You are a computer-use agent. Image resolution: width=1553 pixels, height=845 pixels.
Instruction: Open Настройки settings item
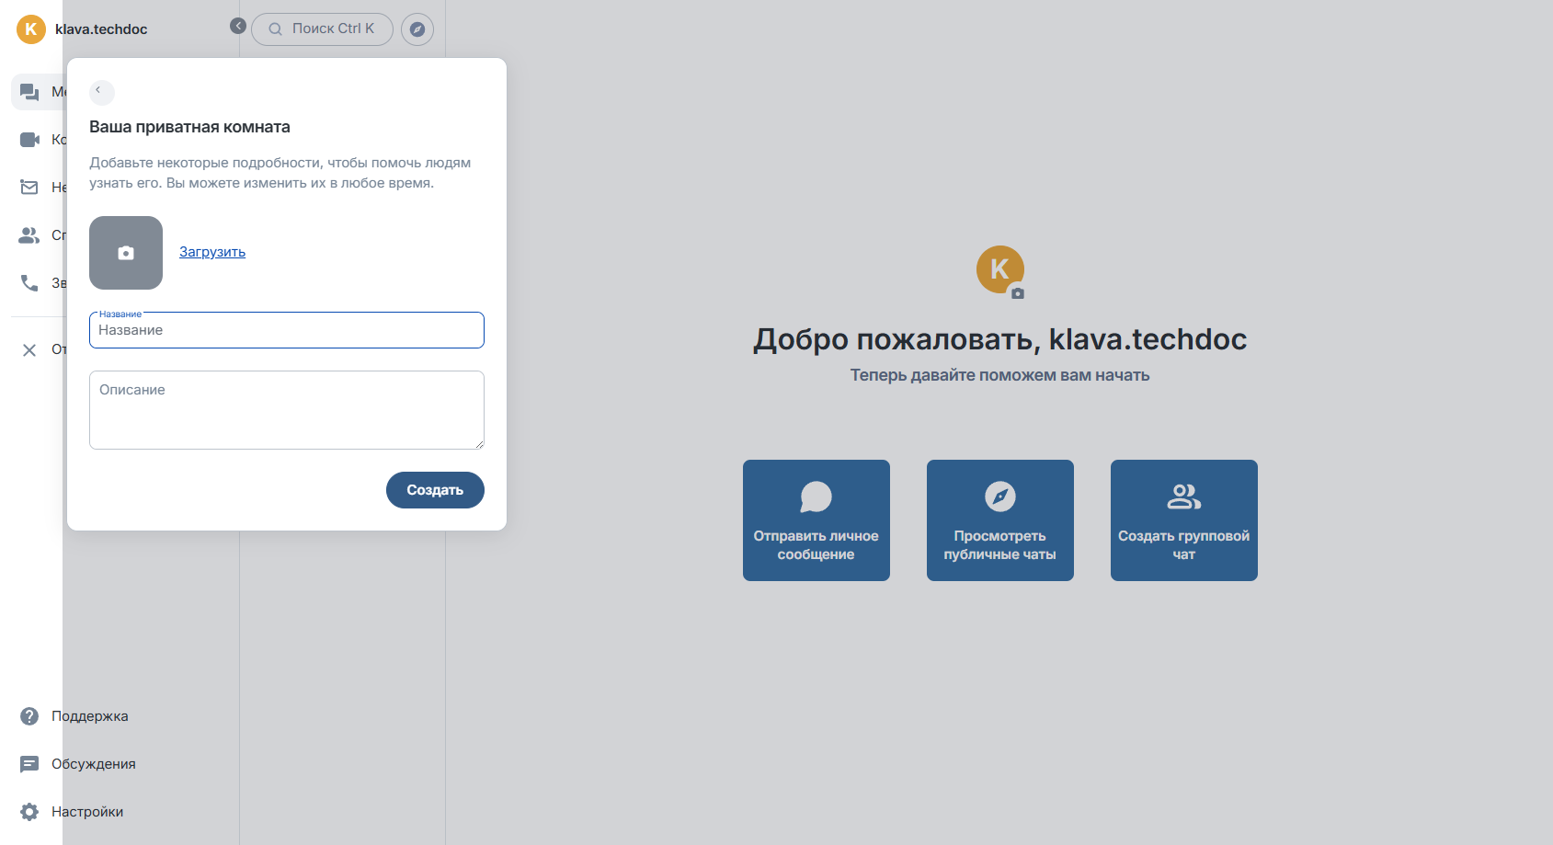pos(71,812)
